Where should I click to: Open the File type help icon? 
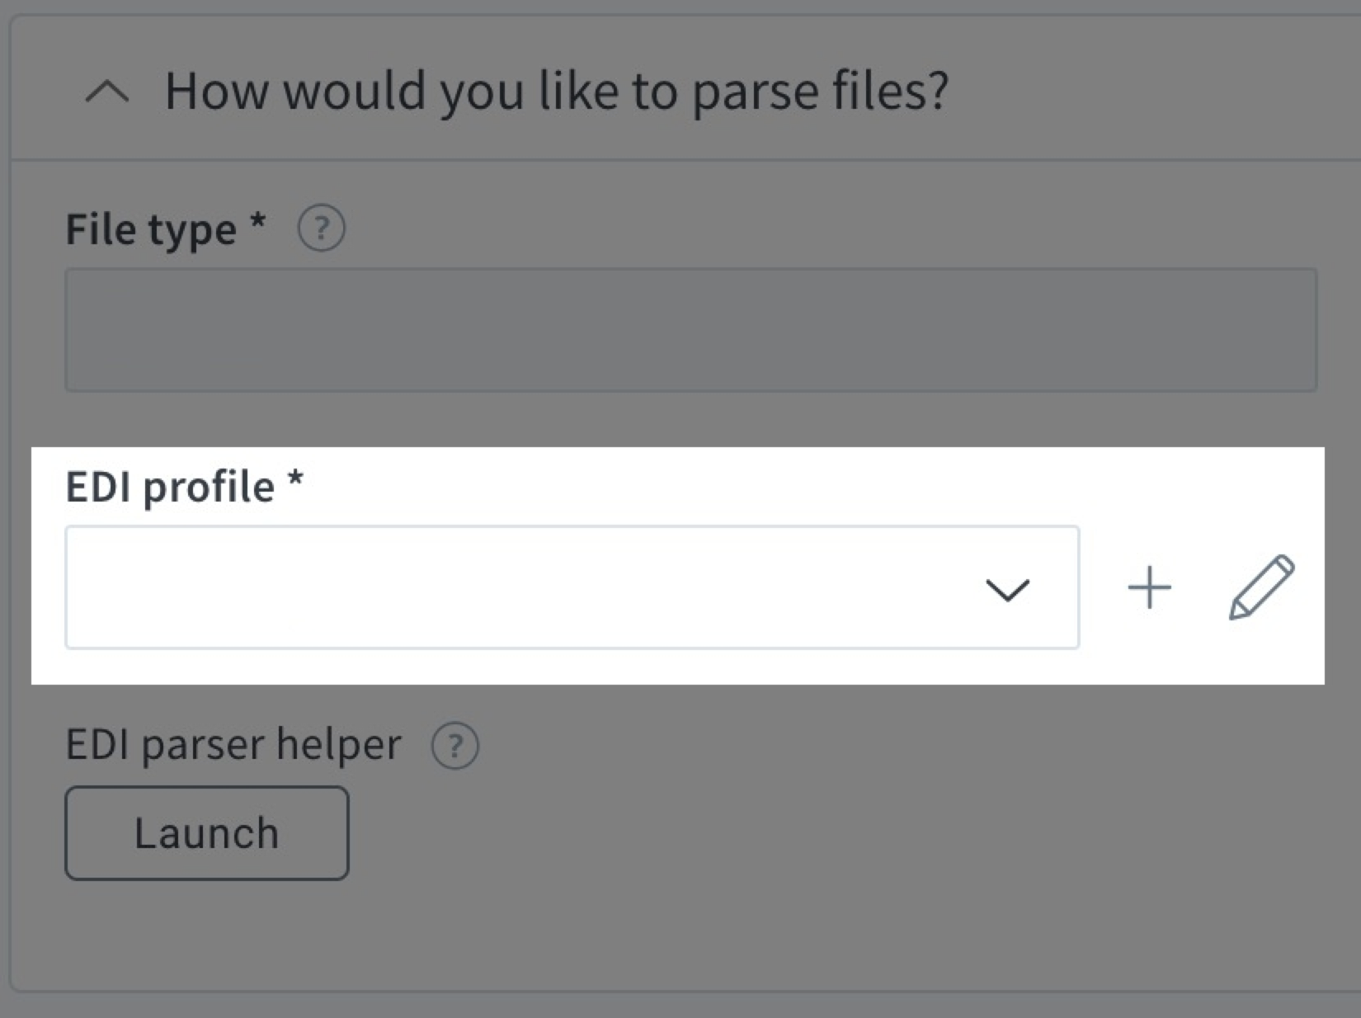tap(321, 229)
